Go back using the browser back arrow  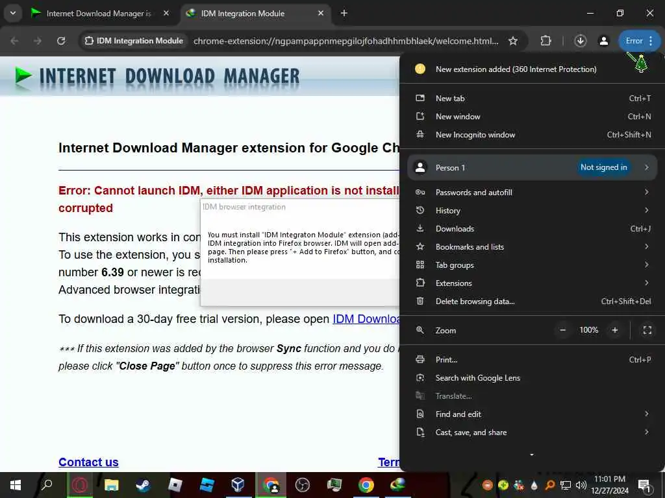coord(14,41)
